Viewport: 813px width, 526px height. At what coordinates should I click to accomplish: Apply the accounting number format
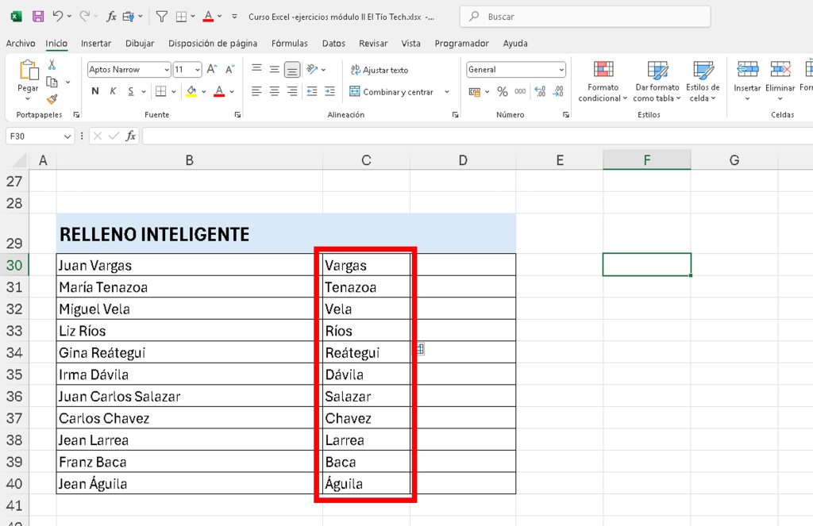475,92
